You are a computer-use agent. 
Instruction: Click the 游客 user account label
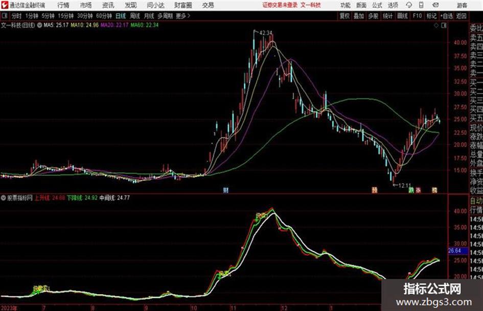[462, 5]
